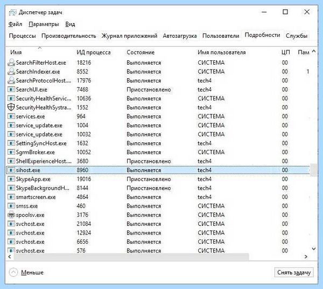
Task: Switch to the Автозагрузка tab
Action: (180, 36)
